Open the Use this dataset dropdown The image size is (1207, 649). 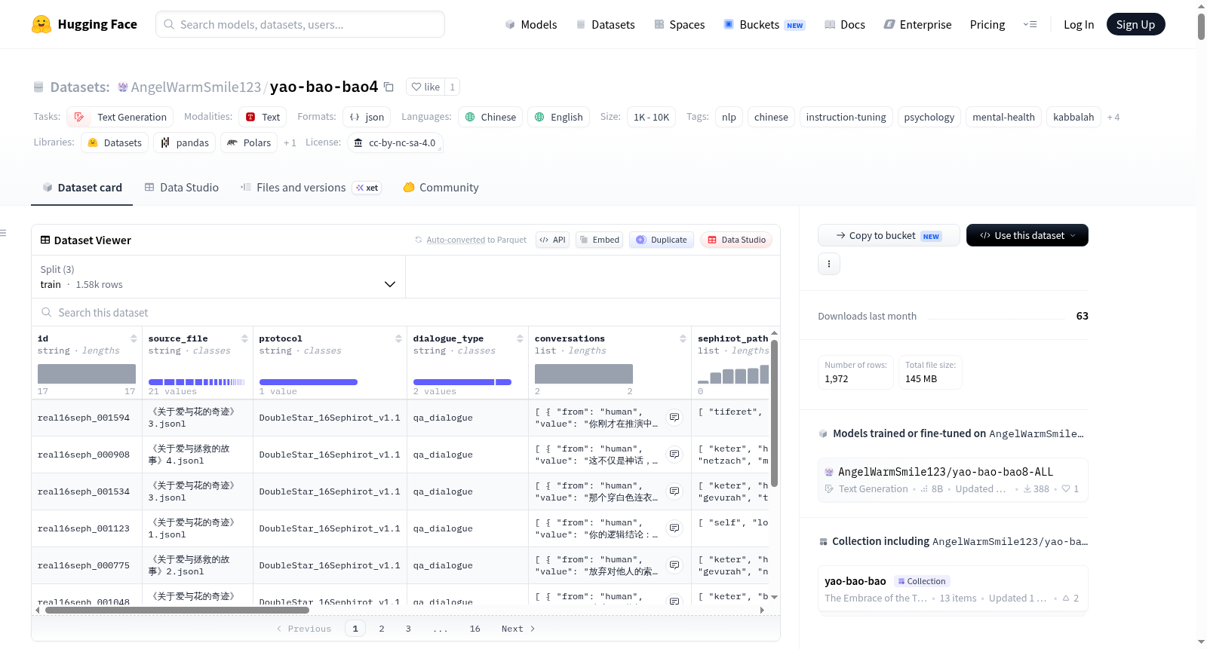pyautogui.click(x=1027, y=236)
